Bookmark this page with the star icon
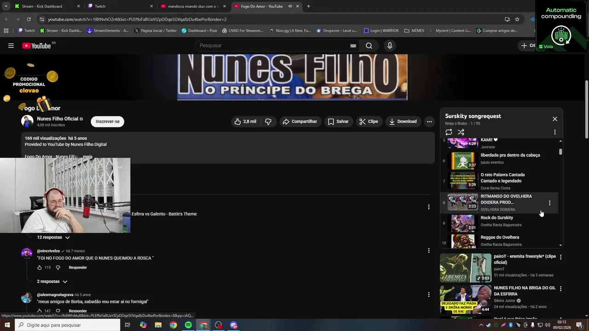Screen dimensions: 589x331 tap(517, 19)
